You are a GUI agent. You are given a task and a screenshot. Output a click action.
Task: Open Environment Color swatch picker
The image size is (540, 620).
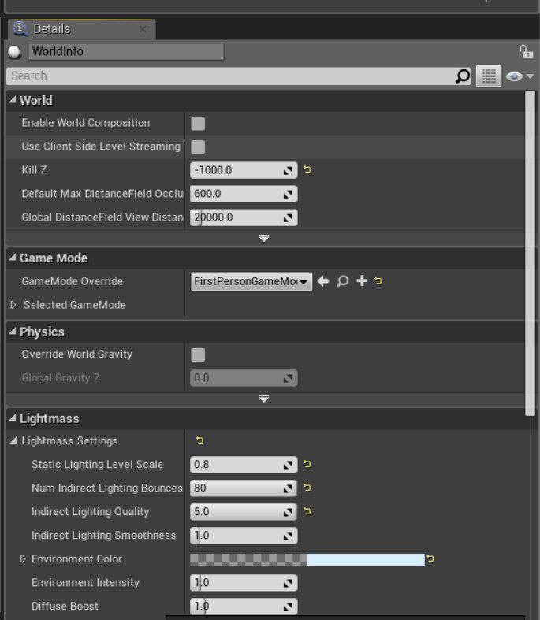pyautogui.click(x=307, y=559)
